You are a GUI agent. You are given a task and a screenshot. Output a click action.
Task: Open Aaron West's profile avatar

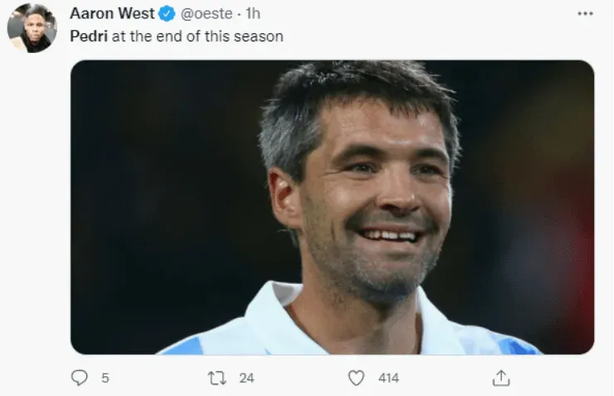[x=32, y=27]
